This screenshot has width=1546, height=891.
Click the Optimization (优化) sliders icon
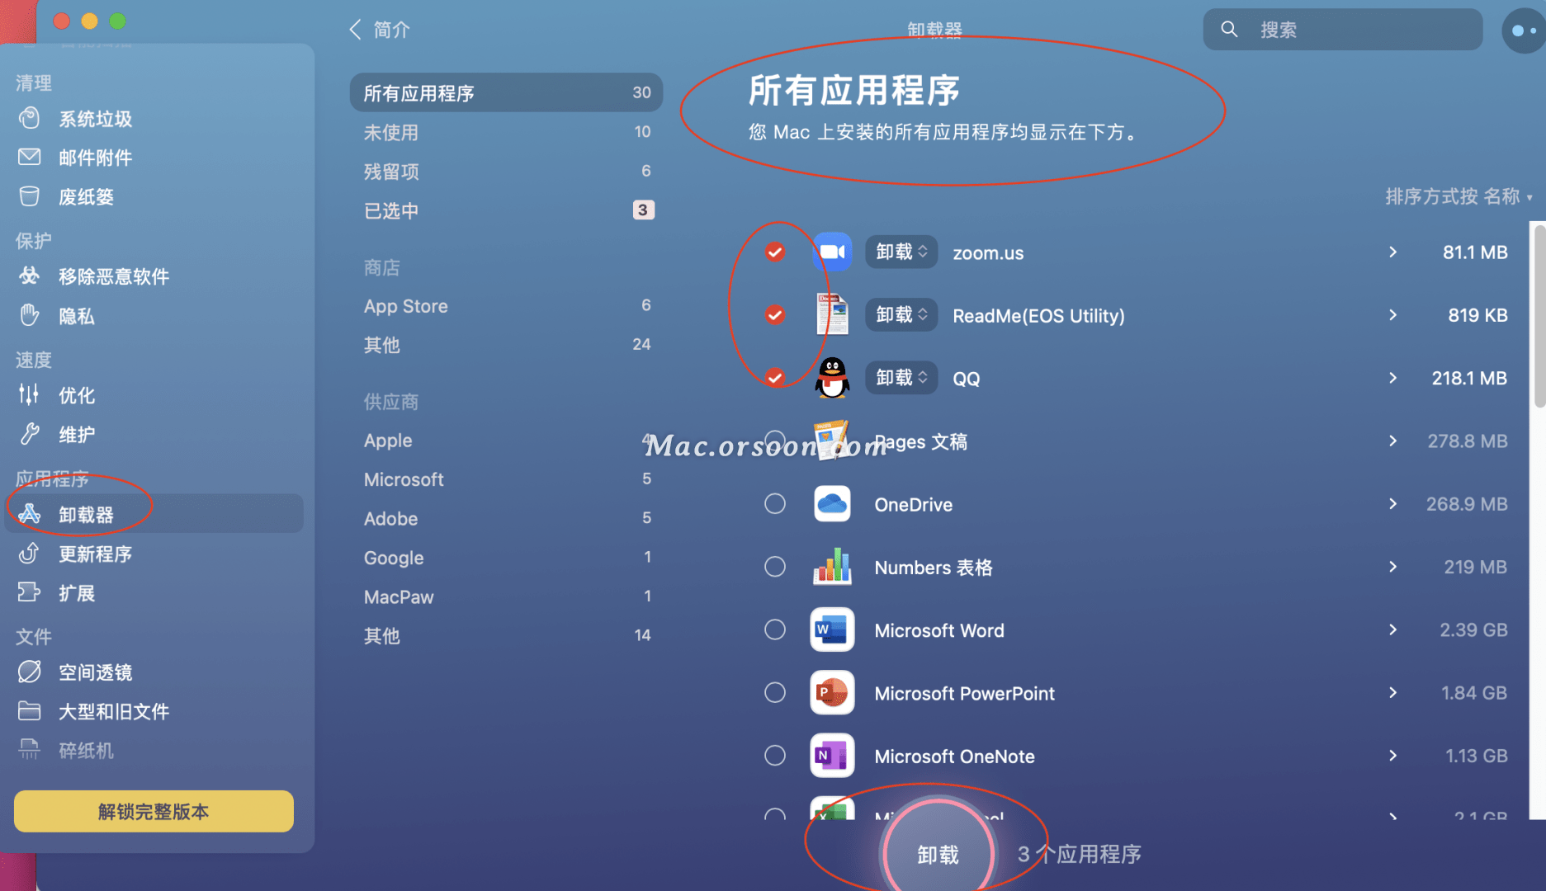coord(30,395)
